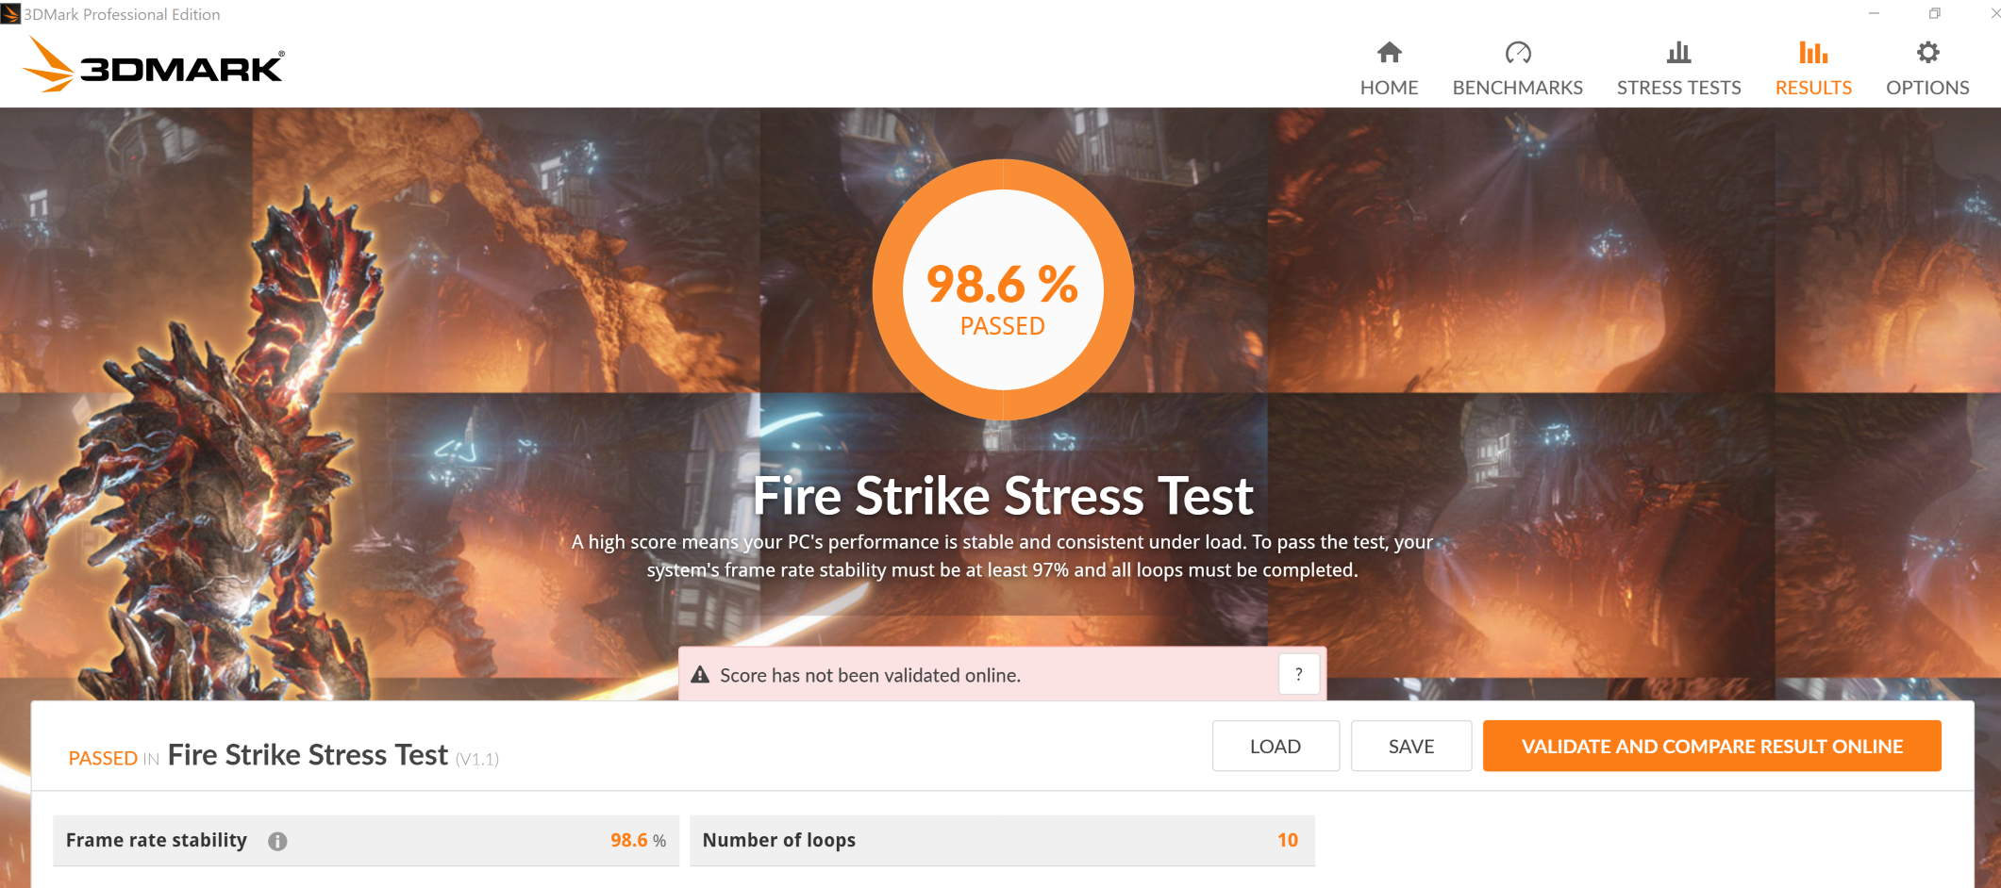Select the OPTIONS tab label
The width and height of the screenshot is (2001, 888).
point(1927,88)
